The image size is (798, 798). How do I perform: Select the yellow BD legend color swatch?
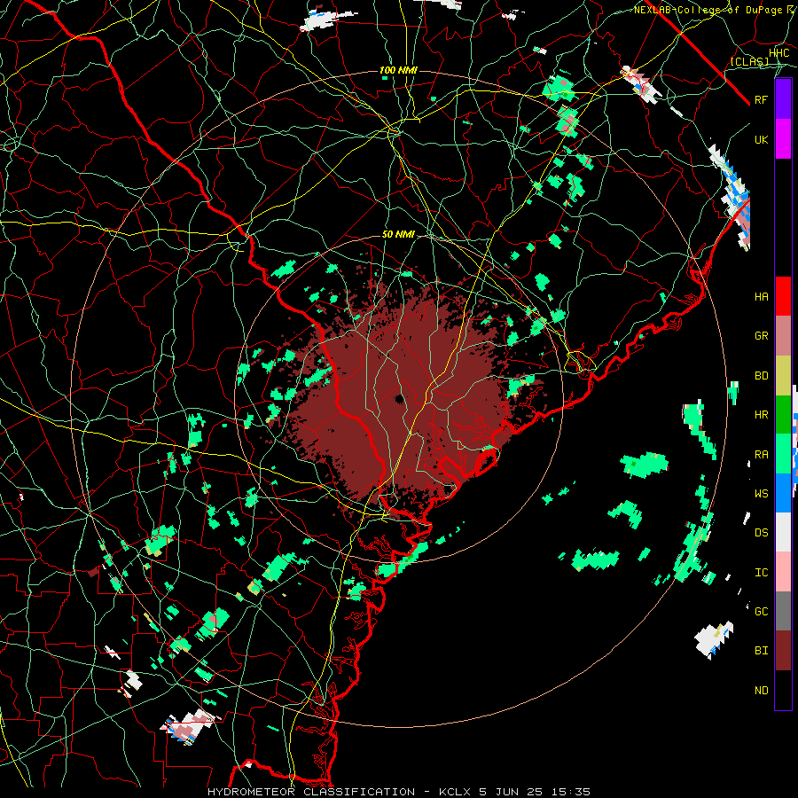point(783,376)
